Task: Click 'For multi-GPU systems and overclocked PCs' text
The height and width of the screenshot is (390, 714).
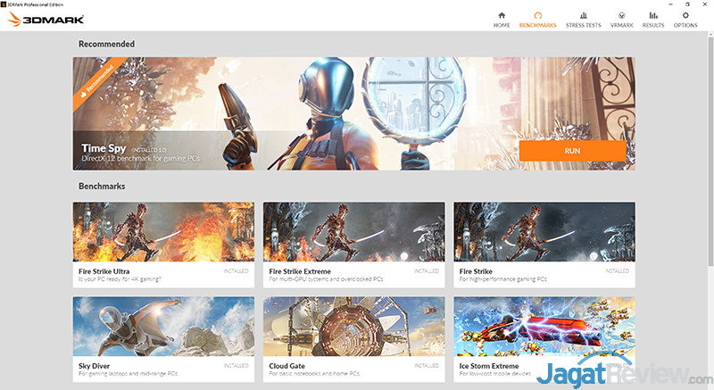Action: 326,279
